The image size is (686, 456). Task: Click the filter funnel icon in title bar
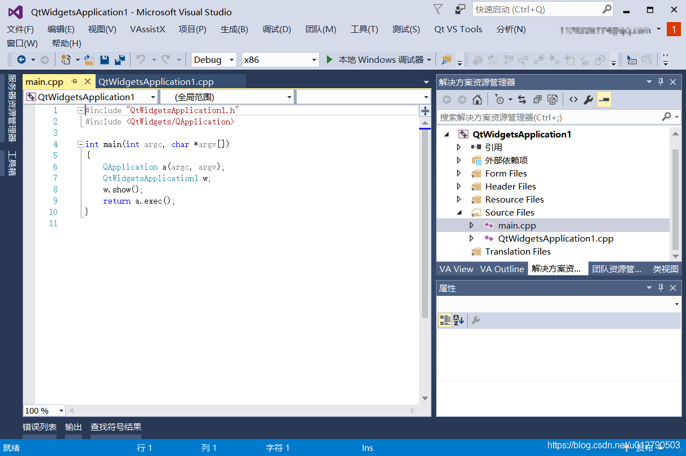click(x=438, y=9)
